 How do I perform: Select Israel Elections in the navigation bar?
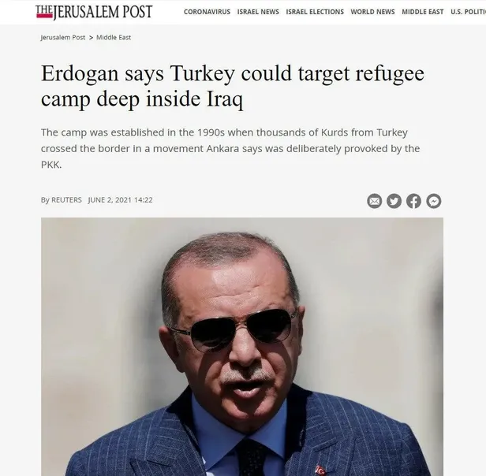[x=315, y=12]
